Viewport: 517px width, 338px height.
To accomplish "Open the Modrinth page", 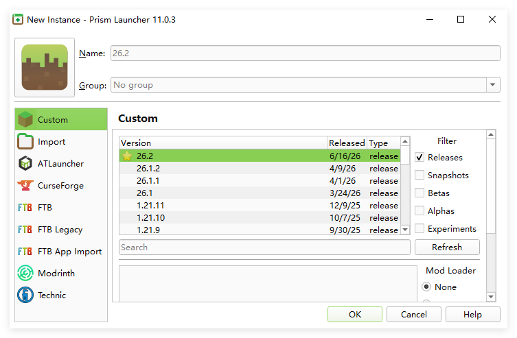I will pyautogui.click(x=61, y=273).
